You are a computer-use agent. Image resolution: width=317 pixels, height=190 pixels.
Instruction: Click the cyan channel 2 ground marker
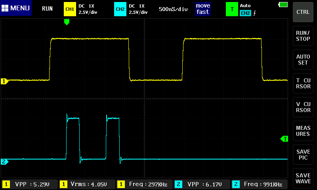[x=4, y=161]
